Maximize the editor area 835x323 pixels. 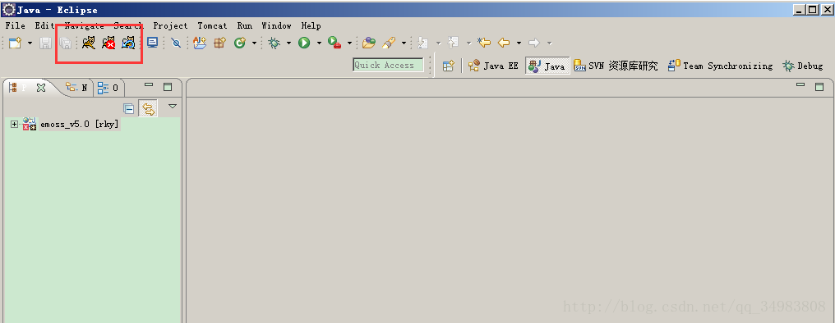819,87
